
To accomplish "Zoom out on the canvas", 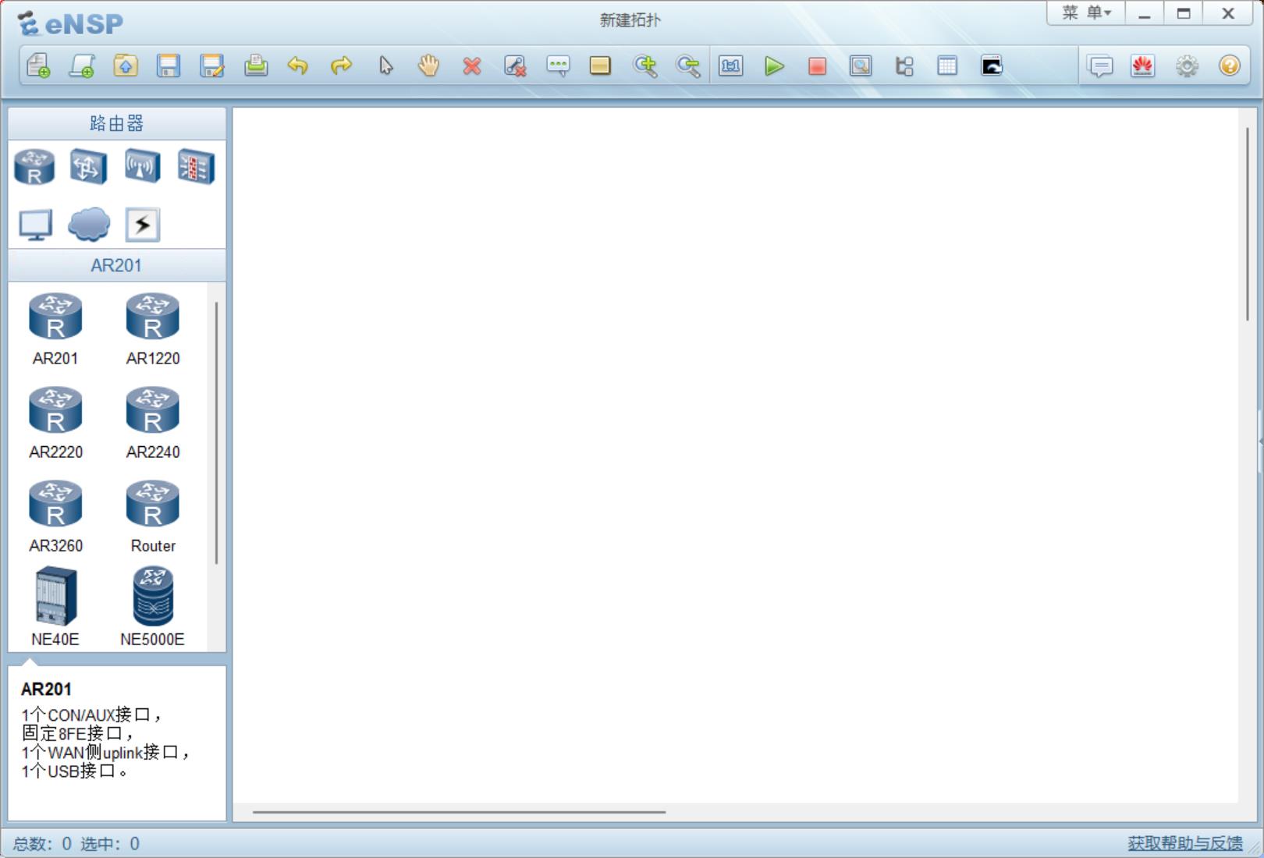I will 687,66.
